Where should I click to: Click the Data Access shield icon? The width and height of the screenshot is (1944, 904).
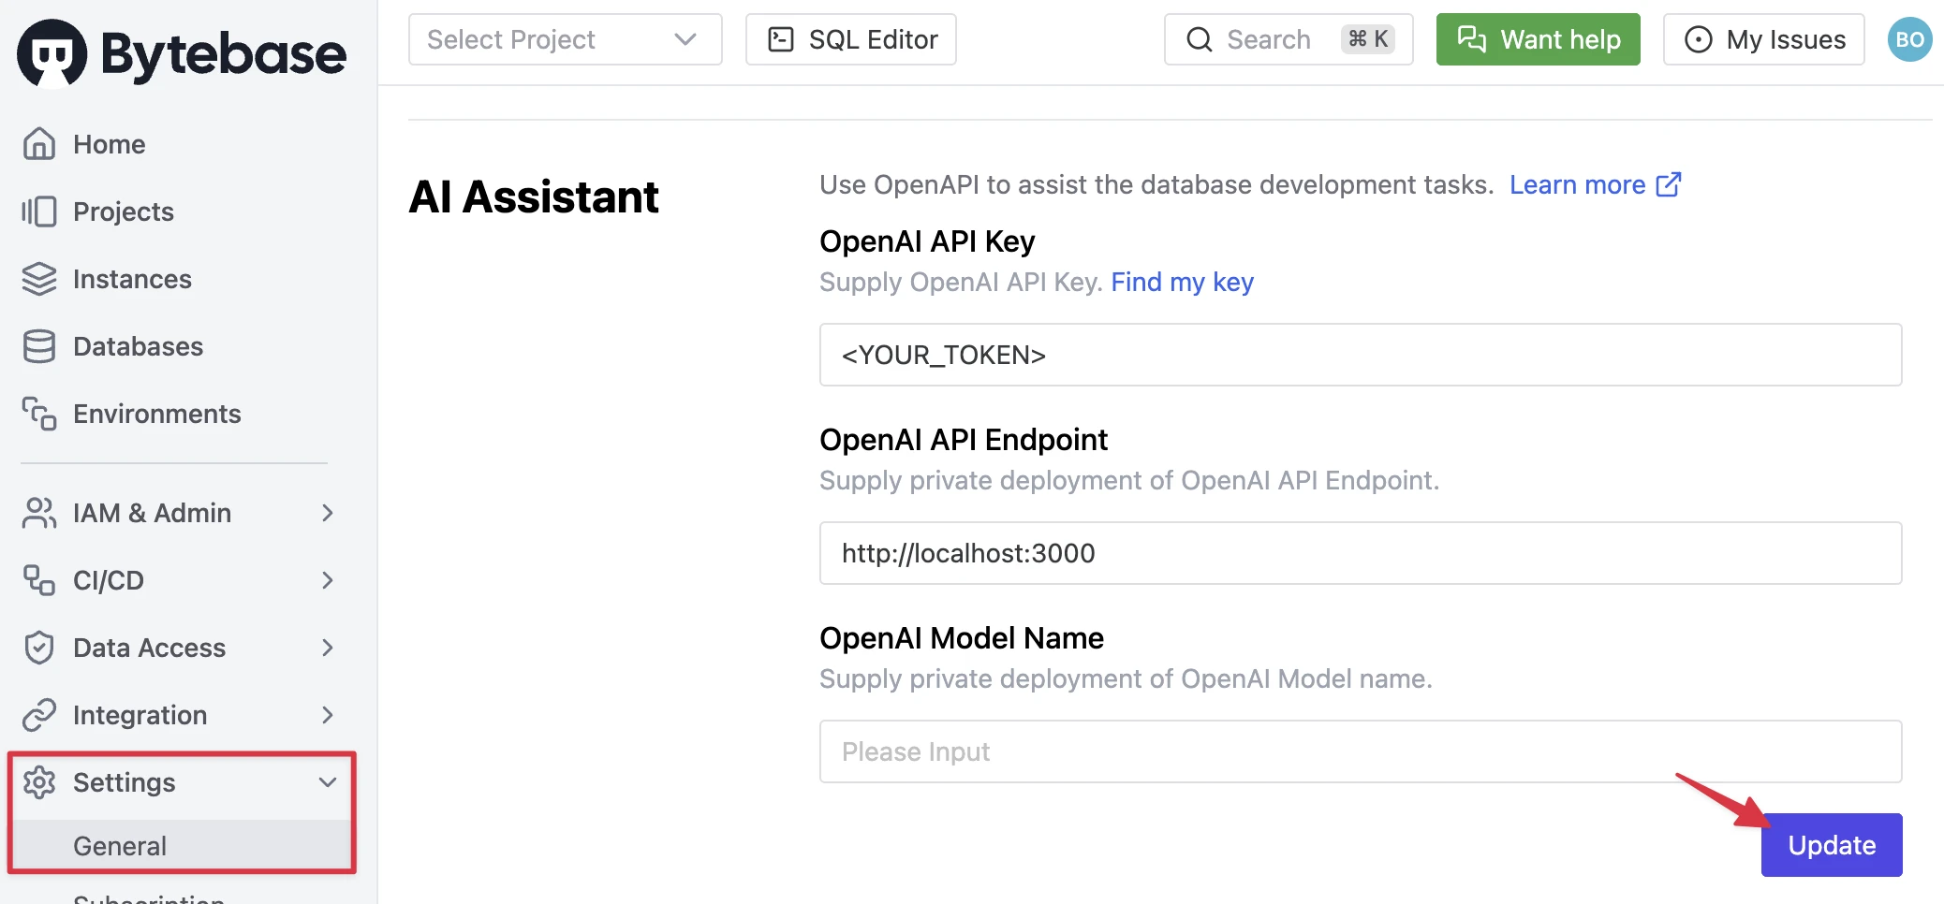(x=39, y=648)
